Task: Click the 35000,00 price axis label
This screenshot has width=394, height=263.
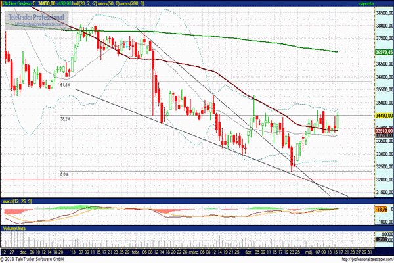Action: pyautogui.click(x=385, y=103)
